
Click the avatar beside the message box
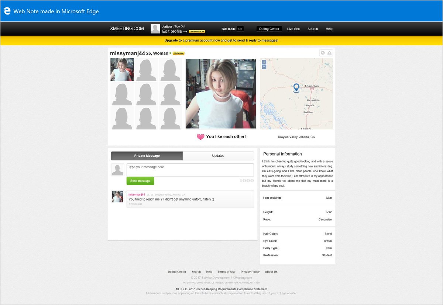click(x=118, y=170)
